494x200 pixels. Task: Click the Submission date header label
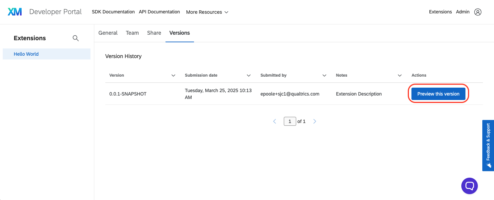[x=201, y=75]
